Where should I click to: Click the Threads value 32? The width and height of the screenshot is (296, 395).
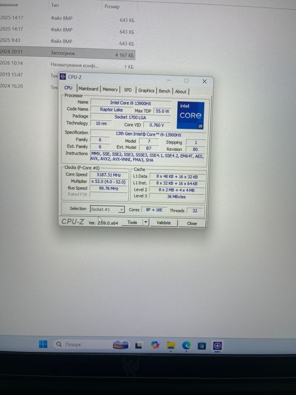[x=195, y=211]
